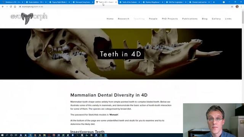Open the browser home page icon
The image size is (244, 137).
pyautogui.click(x=15, y=7)
